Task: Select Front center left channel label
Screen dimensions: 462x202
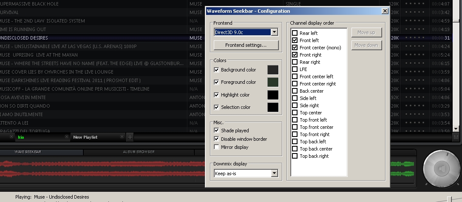Action: [x=317, y=77]
